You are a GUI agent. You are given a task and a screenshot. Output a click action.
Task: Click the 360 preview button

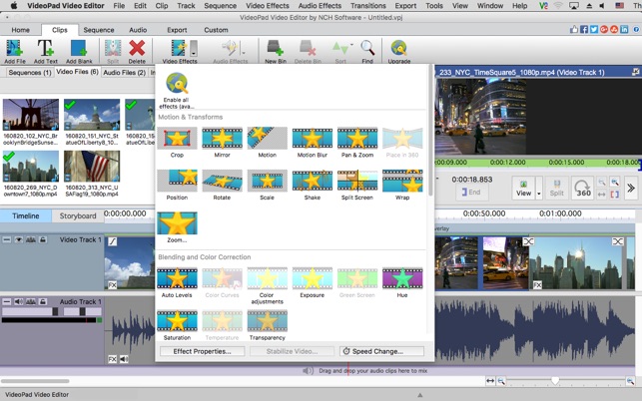pos(584,188)
